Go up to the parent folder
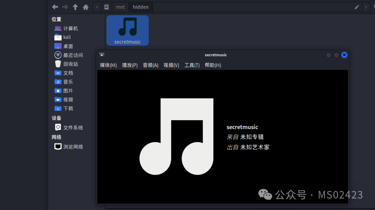The height and width of the screenshot is (210, 375). 75,7
